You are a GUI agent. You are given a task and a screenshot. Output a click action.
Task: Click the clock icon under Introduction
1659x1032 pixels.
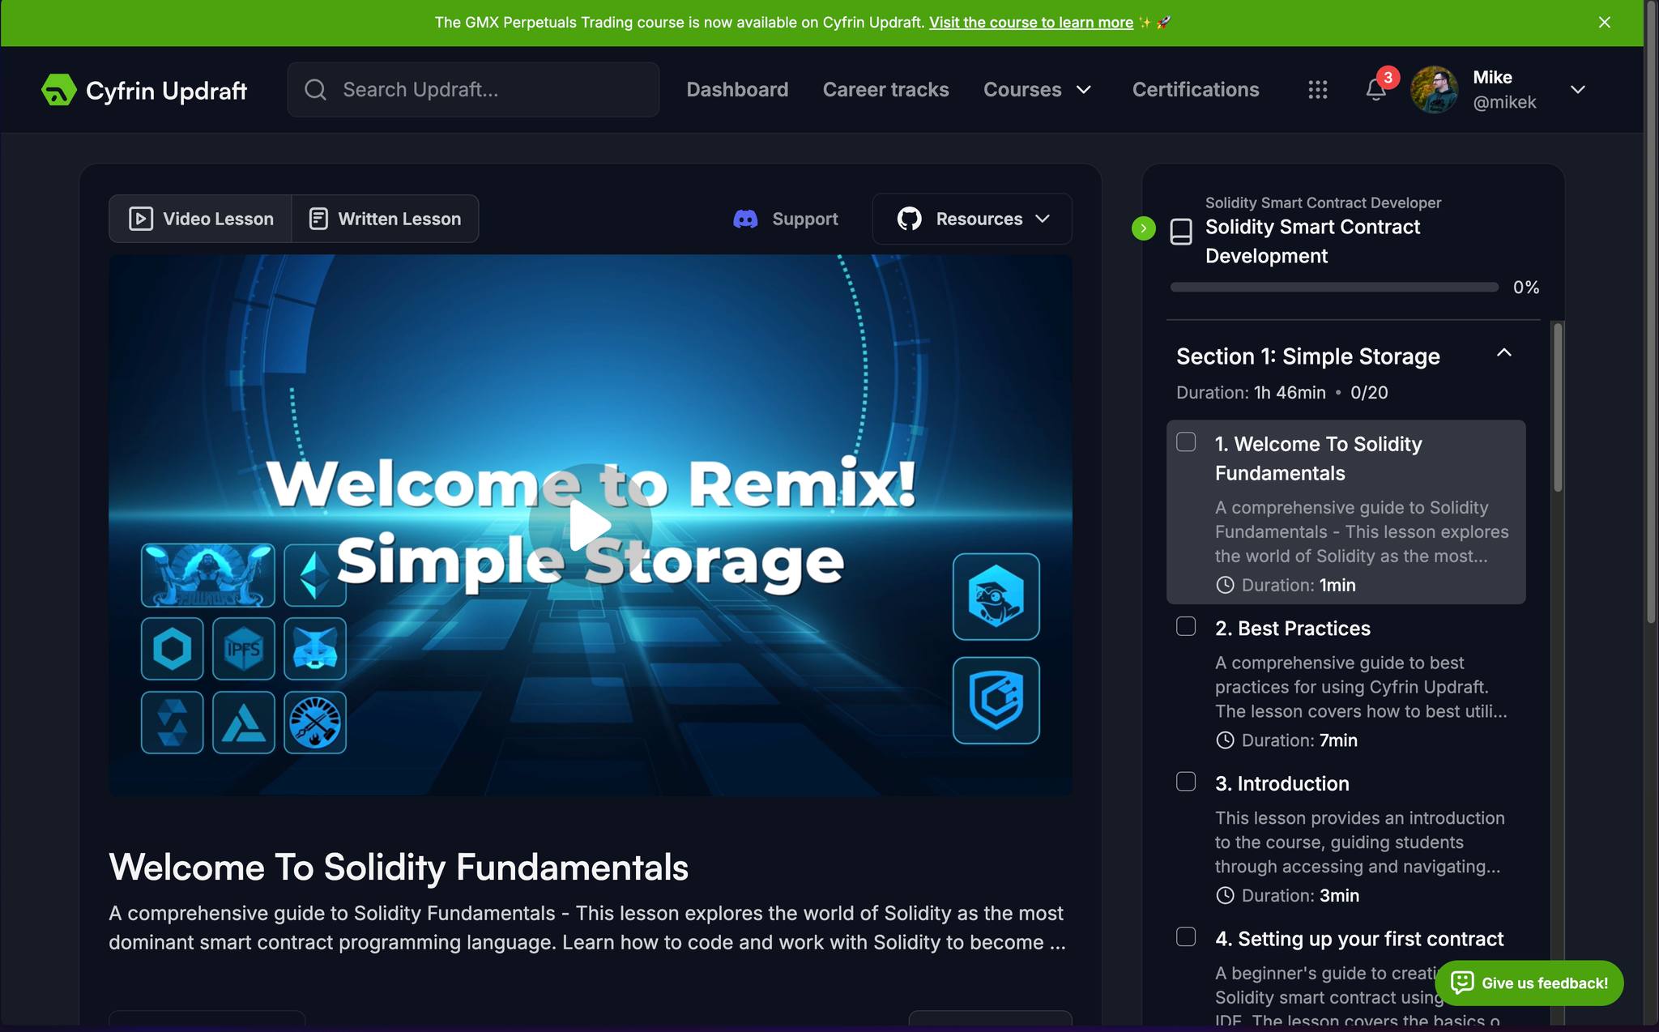[1226, 896]
